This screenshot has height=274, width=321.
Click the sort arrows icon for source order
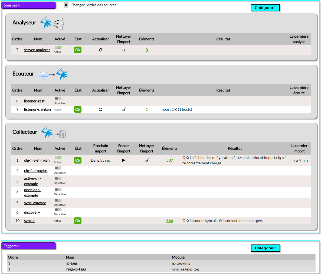[x=66, y=5]
